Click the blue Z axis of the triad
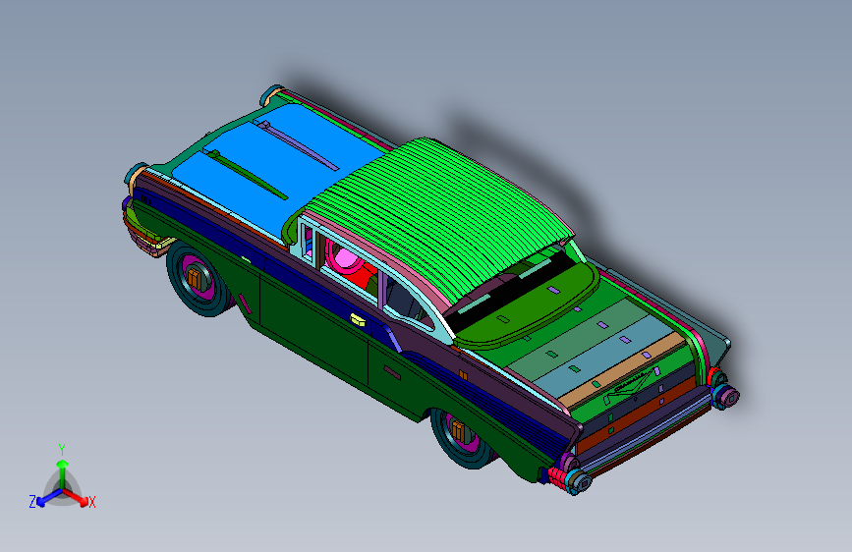Image resolution: width=852 pixels, height=552 pixels. 49,498
